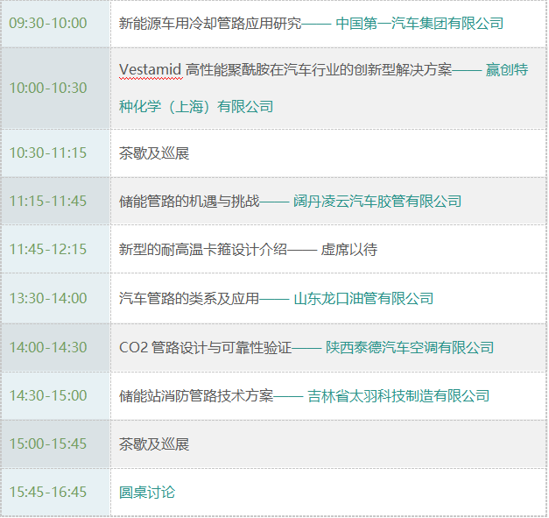Open 吉林省太羽科技制造有限公司 link
Screen dimensions: 549x518
pos(398,396)
